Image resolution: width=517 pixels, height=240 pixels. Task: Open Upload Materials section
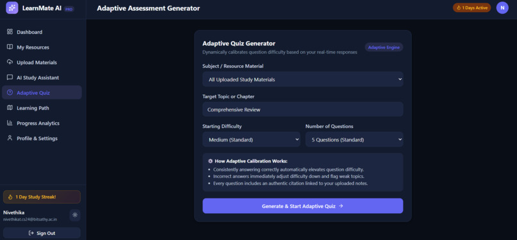42,62
